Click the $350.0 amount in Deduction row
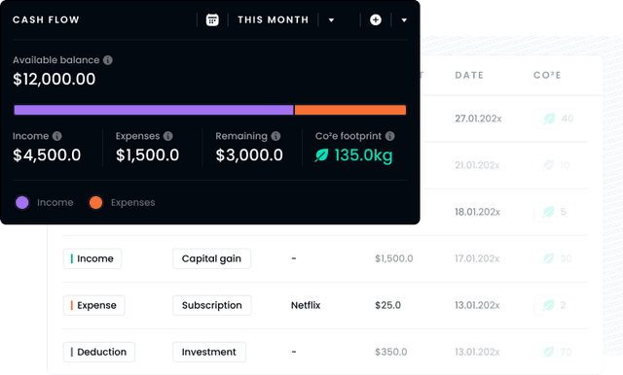This screenshot has height=375, width=623. [391, 352]
